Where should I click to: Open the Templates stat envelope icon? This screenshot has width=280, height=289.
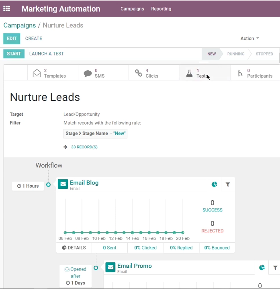click(x=37, y=73)
